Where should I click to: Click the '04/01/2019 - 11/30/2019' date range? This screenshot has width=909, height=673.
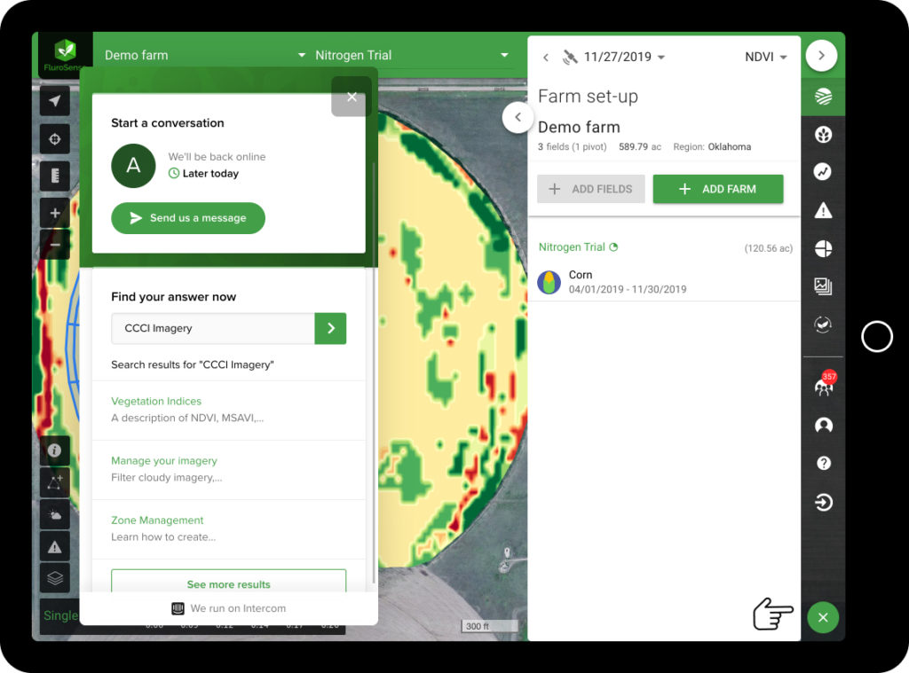[x=628, y=289]
